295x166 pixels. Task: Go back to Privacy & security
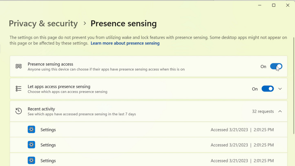tap(43, 23)
